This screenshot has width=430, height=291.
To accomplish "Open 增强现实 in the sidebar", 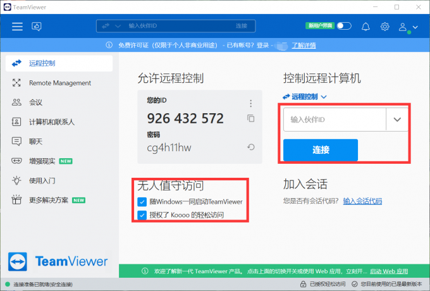I will click(59, 161).
